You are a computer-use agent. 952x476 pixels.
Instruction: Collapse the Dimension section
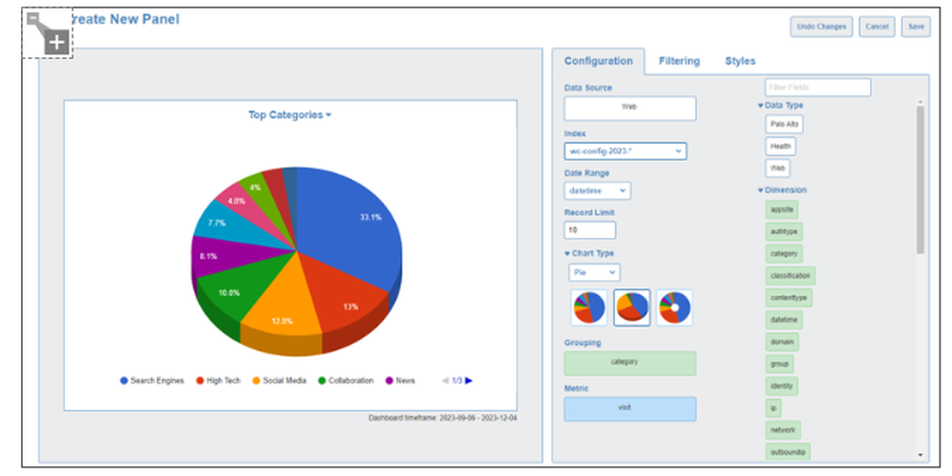click(x=782, y=190)
